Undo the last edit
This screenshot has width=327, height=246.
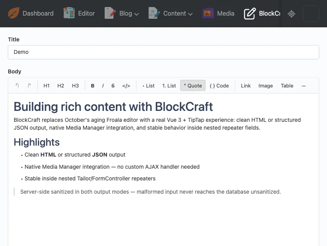click(17, 86)
